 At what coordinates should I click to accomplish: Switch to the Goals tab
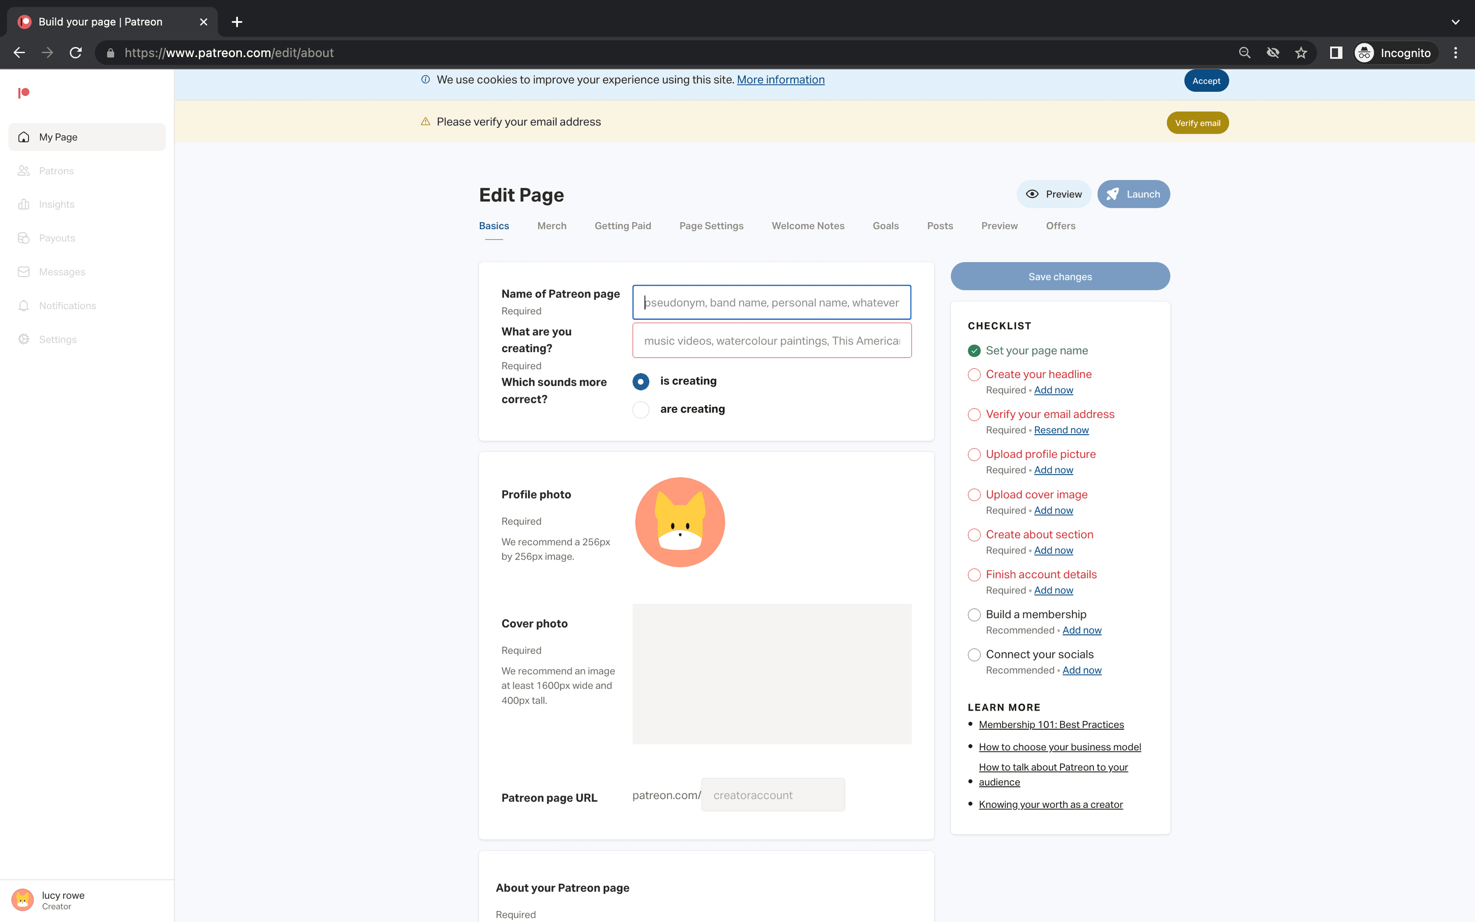pyautogui.click(x=885, y=226)
